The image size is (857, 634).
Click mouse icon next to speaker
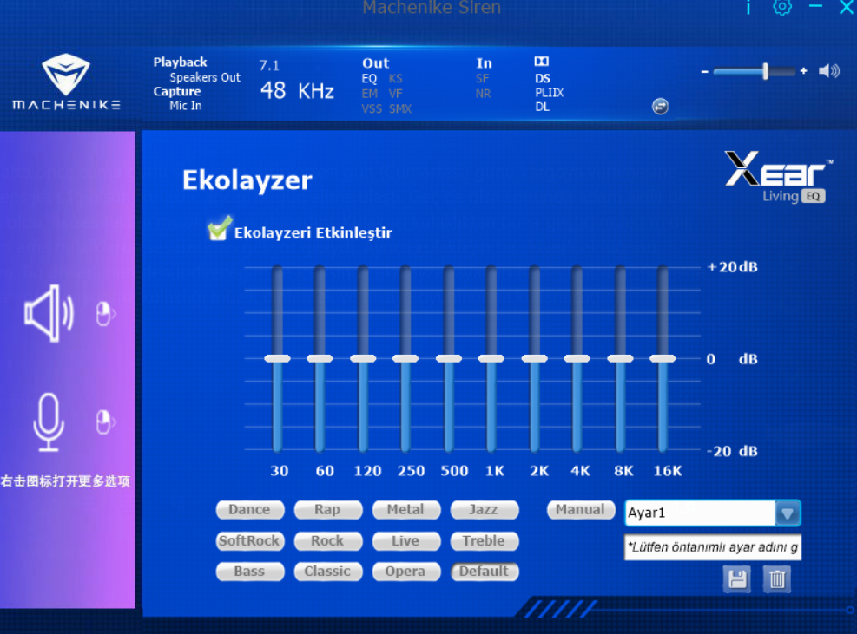click(x=105, y=314)
